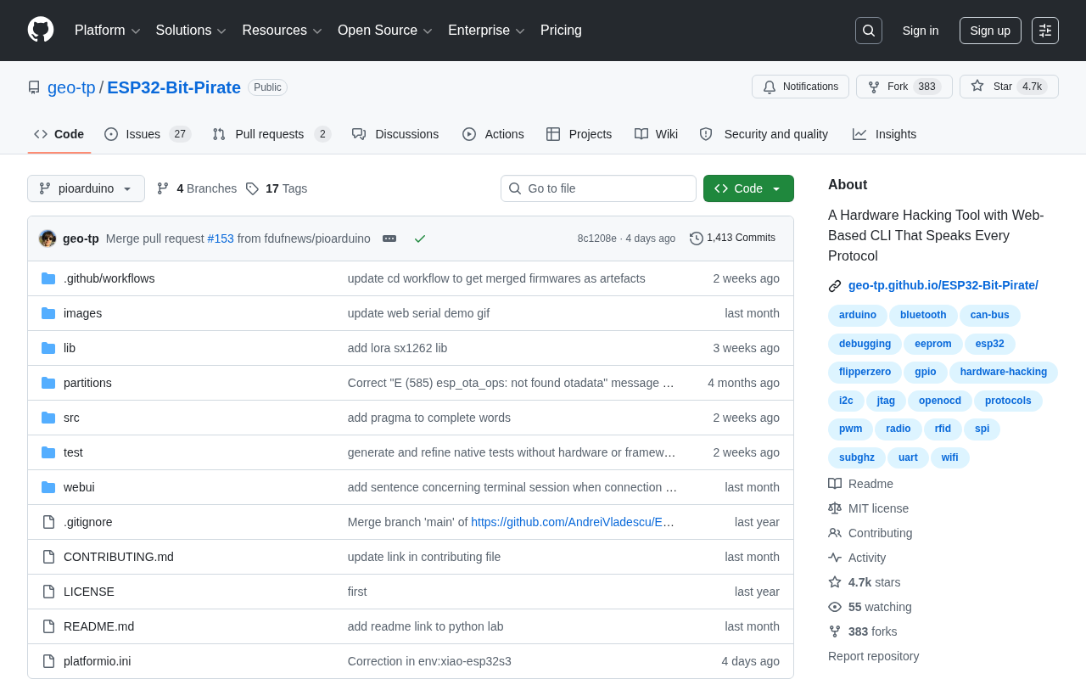Viewport: 1086px width, 679px height.
Task: Open the GitHub home logo
Action: pos(41,30)
